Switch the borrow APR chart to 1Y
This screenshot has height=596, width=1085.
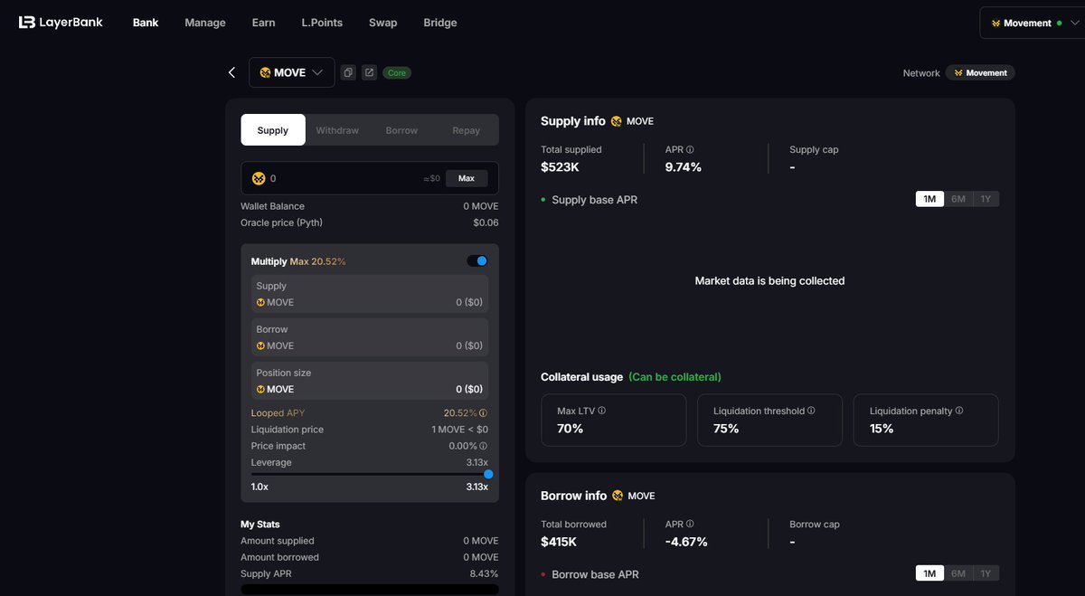click(986, 572)
